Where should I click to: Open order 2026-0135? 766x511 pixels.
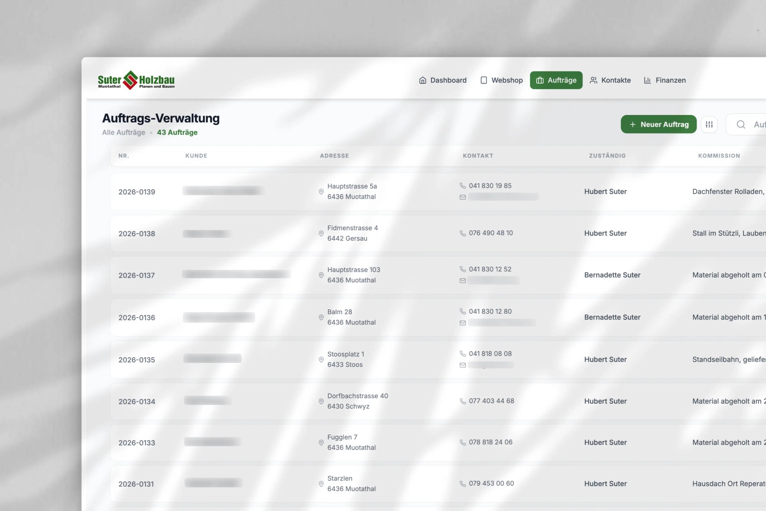click(x=137, y=360)
